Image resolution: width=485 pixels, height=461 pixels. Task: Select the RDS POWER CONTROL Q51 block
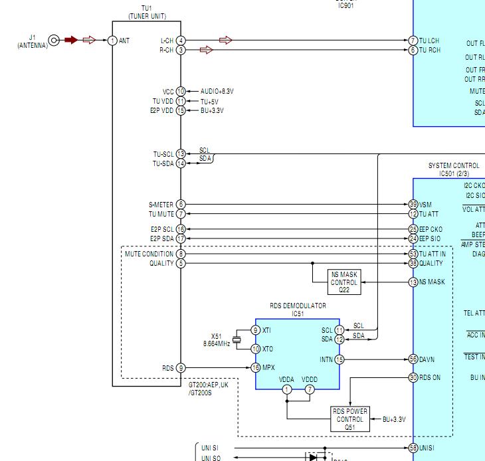tap(349, 419)
